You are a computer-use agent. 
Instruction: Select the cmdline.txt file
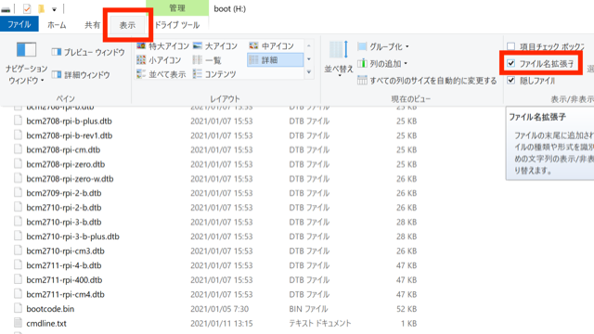46,324
